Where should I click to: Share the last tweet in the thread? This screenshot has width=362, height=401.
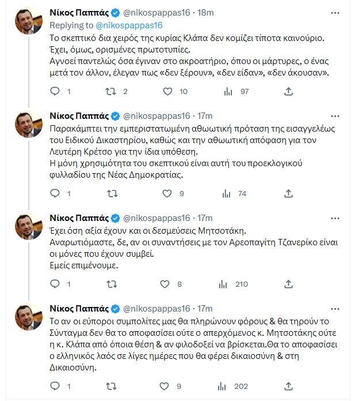pyautogui.click(x=288, y=386)
